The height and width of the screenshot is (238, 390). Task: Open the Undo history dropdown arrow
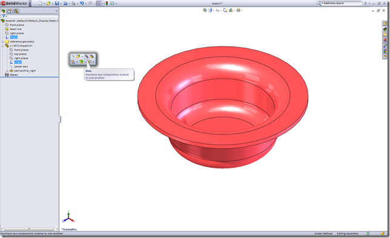[x=85, y=4]
